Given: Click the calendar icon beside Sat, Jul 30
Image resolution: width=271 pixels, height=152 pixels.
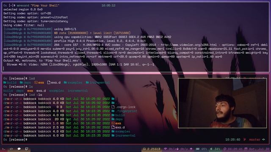Looking at the screenshot, I should [246, 149].
